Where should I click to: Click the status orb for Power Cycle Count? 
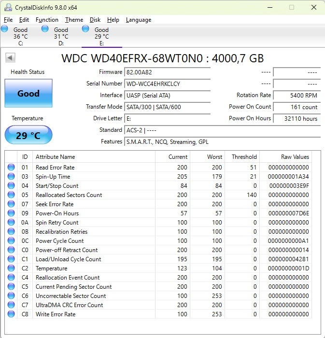pyautogui.click(x=11, y=240)
